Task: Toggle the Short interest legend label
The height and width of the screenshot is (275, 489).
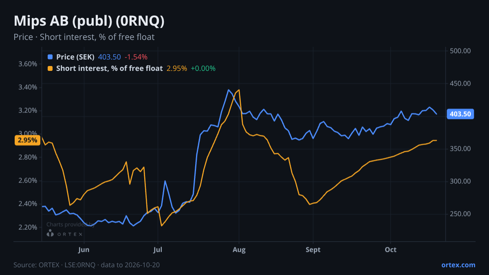Action: click(x=110, y=68)
